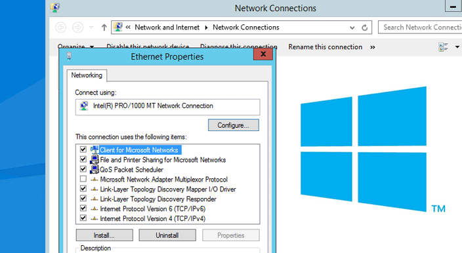Select Network and Internet breadcrumb
Screen dimensions: 462x253
167,28
